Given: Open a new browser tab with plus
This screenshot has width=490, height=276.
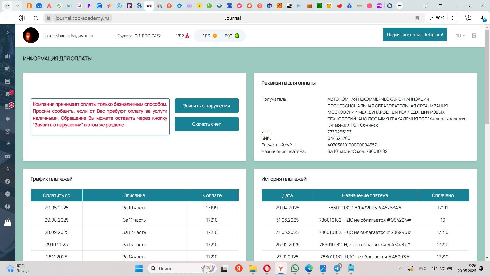Looking at the screenshot, I should point(400,6).
